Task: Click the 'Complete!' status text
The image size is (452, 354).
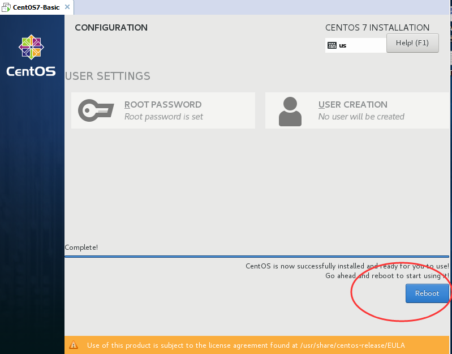Action: pos(81,248)
